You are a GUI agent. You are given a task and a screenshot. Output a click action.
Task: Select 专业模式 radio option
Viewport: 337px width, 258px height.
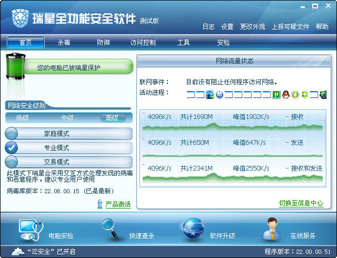coord(11,147)
